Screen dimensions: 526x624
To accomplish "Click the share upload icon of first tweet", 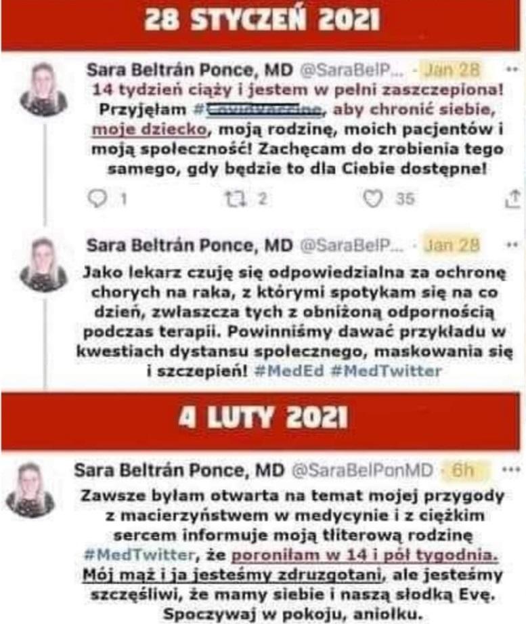I will pos(513,199).
